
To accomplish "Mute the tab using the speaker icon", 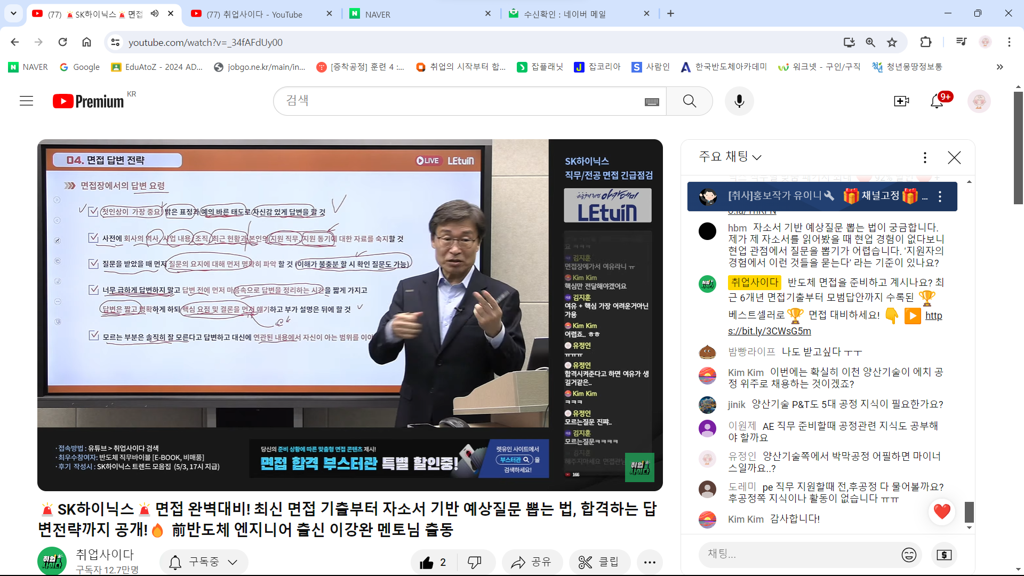I will coord(155,13).
